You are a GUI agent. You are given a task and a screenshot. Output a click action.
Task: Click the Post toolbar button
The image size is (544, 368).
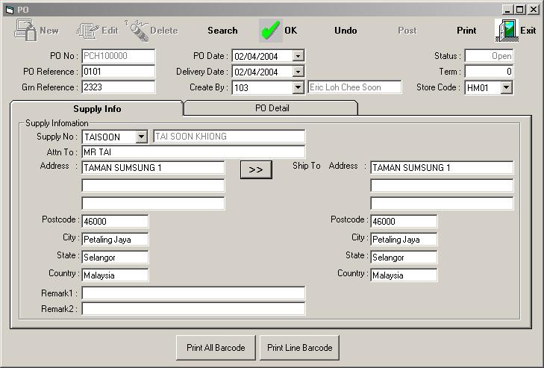click(x=407, y=31)
